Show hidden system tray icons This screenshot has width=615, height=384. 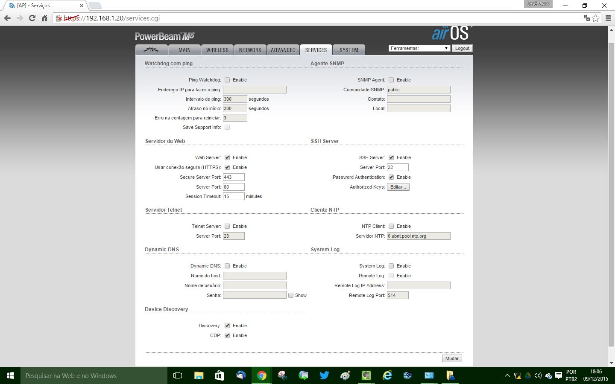507,376
